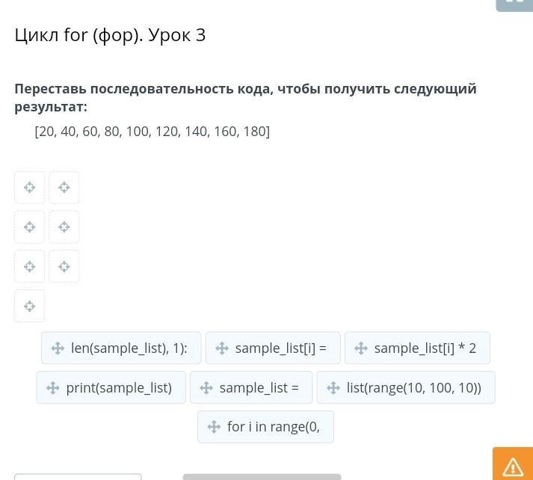Click the gray button at top right corner
The image size is (533, 480).
coord(514,4)
